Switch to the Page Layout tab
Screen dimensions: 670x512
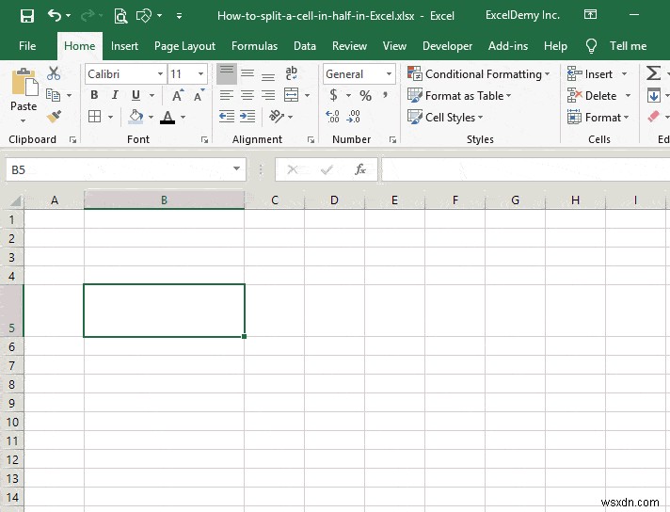coord(184,46)
